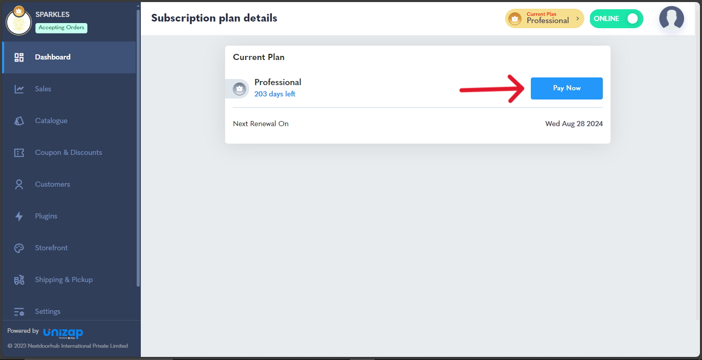Click the Accepting Orders status badge
The width and height of the screenshot is (702, 360).
coord(61,28)
